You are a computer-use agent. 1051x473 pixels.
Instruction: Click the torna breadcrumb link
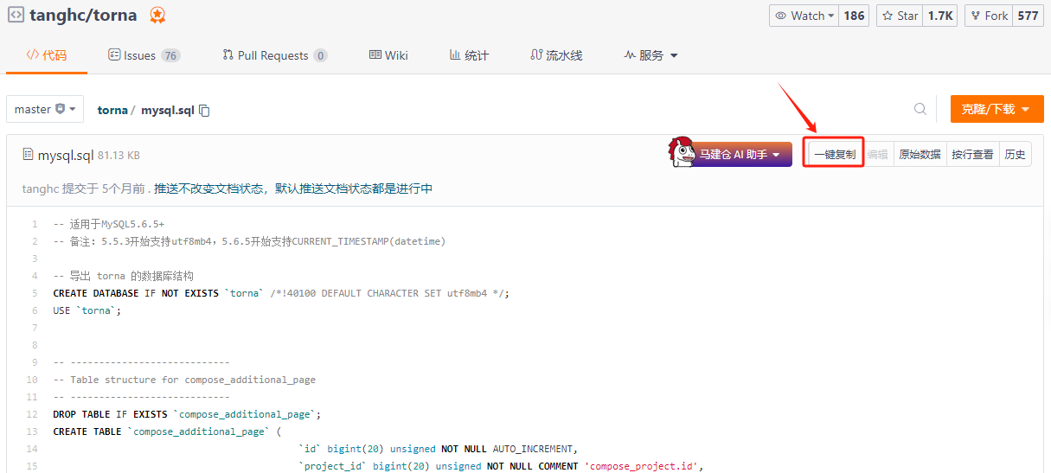(x=112, y=111)
